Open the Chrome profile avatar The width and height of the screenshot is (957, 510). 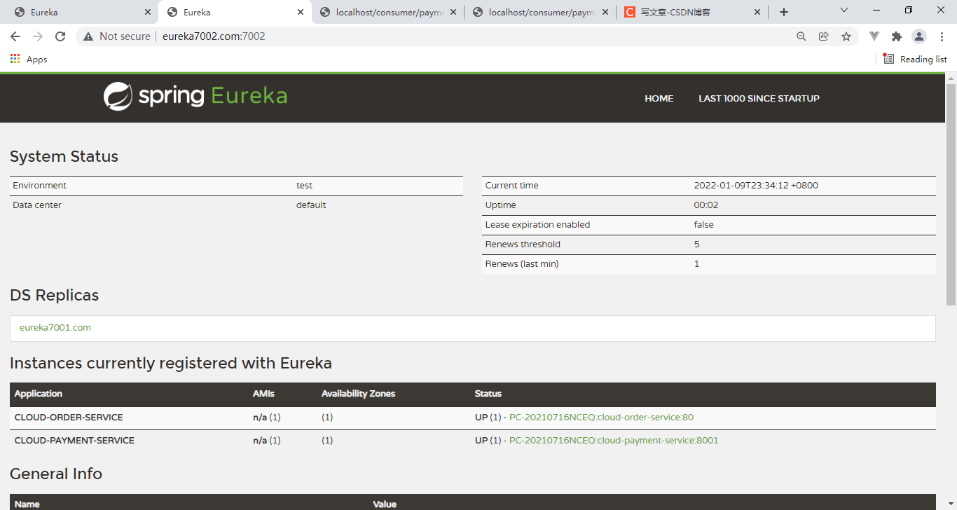point(919,36)
